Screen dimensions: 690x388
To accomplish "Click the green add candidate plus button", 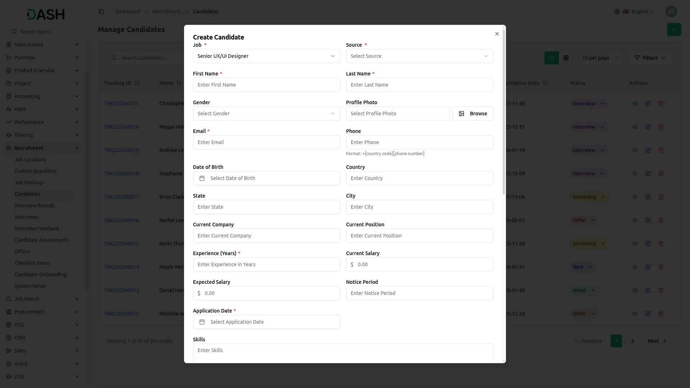I will tap(674, 29).
